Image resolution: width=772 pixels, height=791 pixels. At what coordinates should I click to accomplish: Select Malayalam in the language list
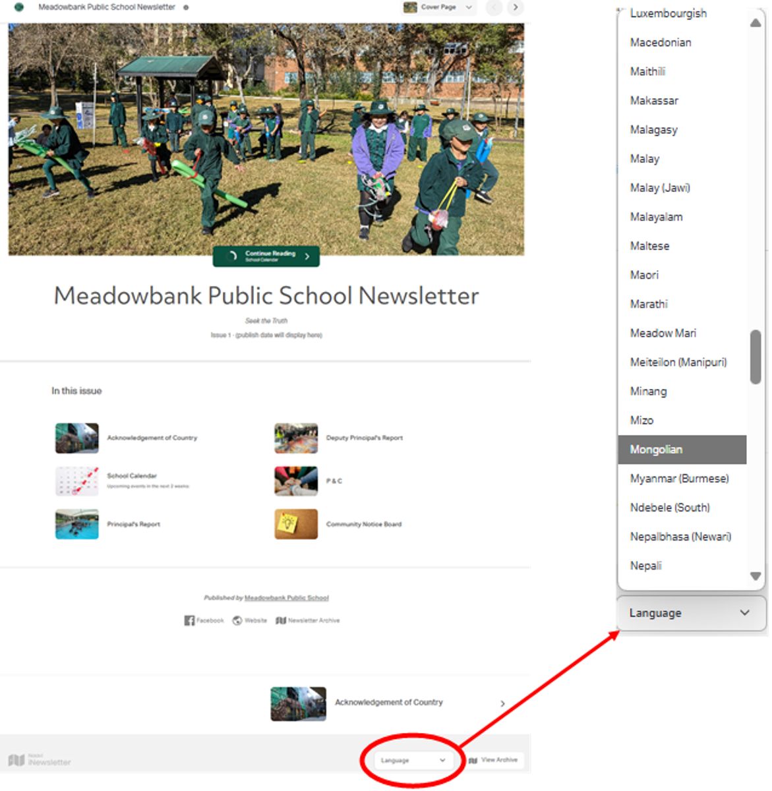682,217
